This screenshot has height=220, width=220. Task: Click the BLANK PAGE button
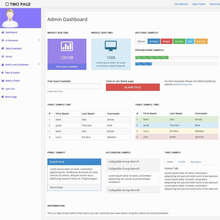[133, 87]
